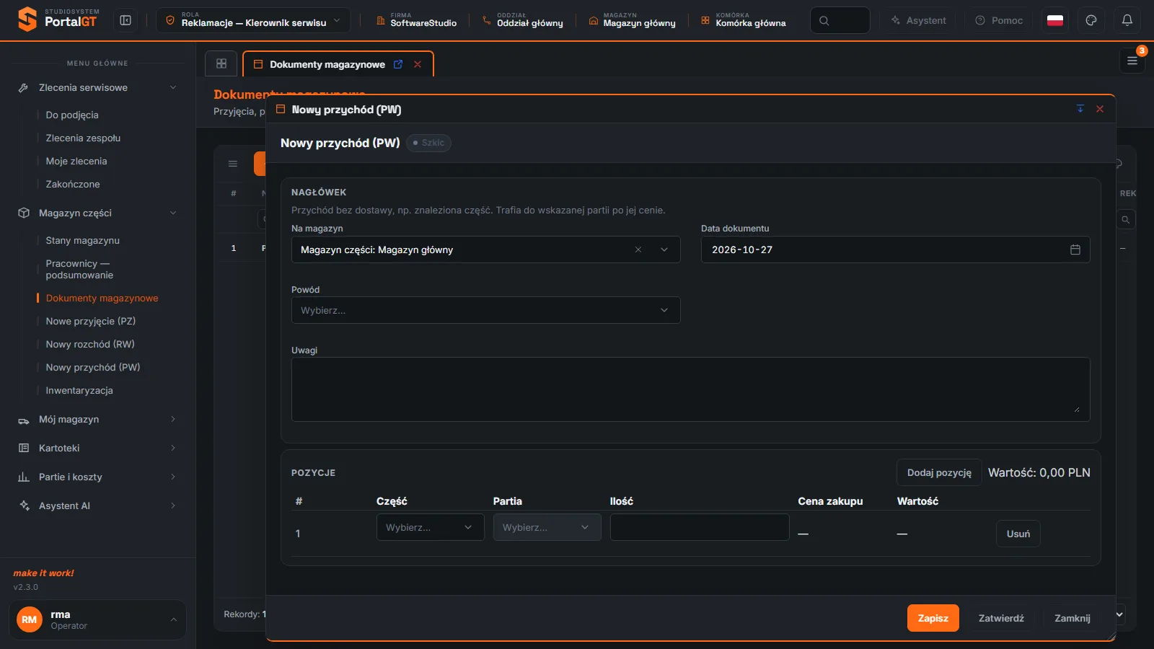The height and width of the screenshot is (649, 1154).
Task: Open the calendar icon for Data dokumentu
Action: [x=1075, y=250]
